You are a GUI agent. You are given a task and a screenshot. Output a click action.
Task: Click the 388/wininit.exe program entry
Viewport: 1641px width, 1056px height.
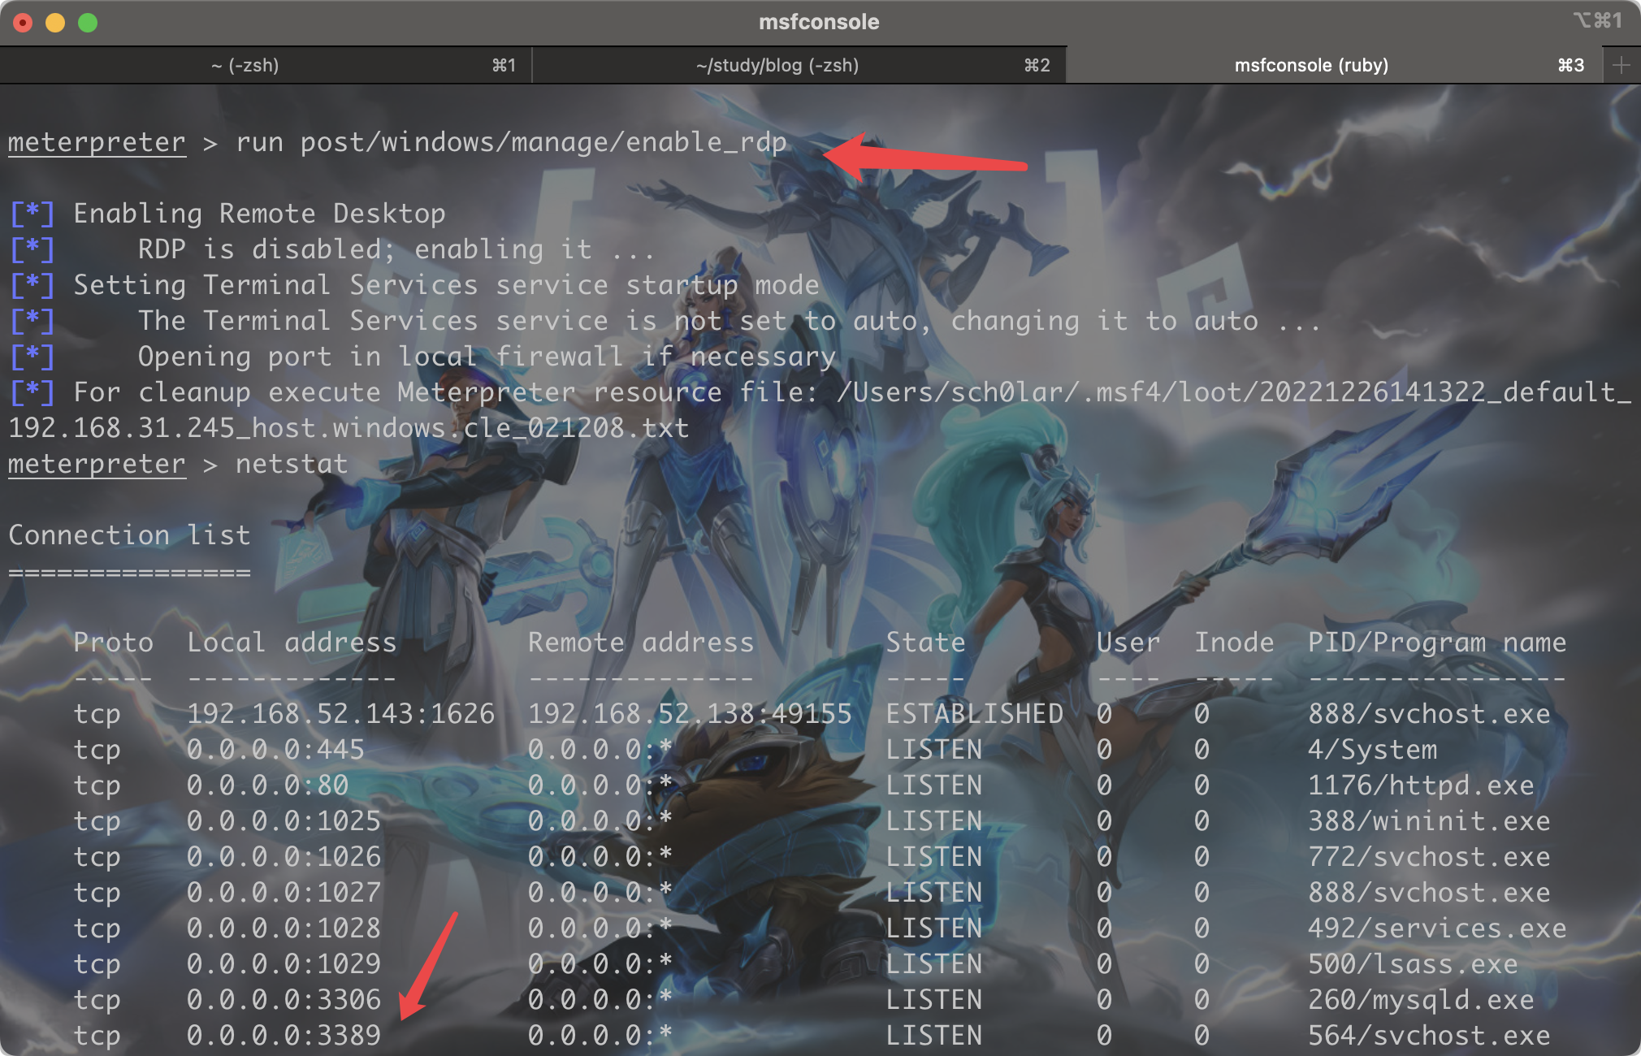(x=1429, y=821)
